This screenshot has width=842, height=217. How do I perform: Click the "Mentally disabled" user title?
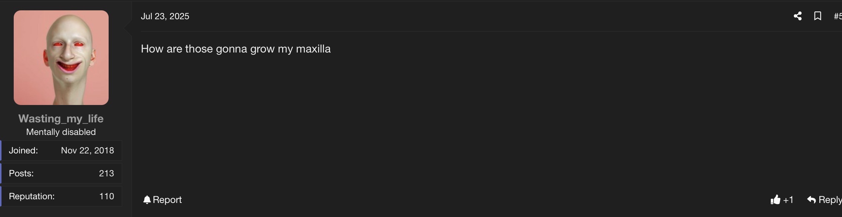click(x=61, y=132)
